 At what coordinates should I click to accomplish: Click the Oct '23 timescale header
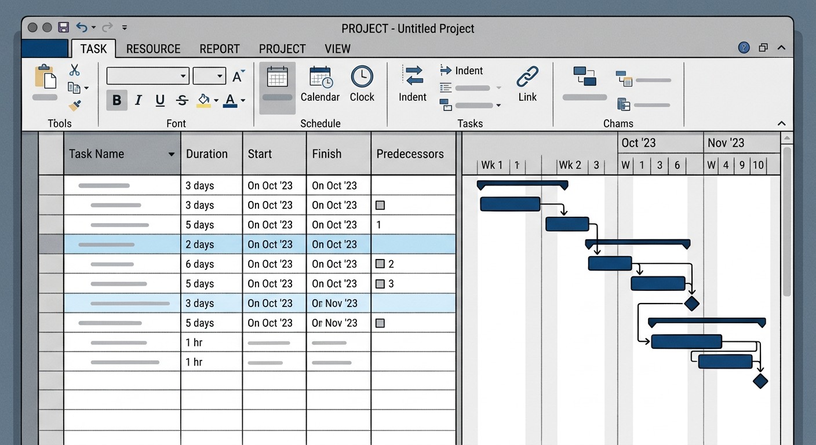pos(660,143)
